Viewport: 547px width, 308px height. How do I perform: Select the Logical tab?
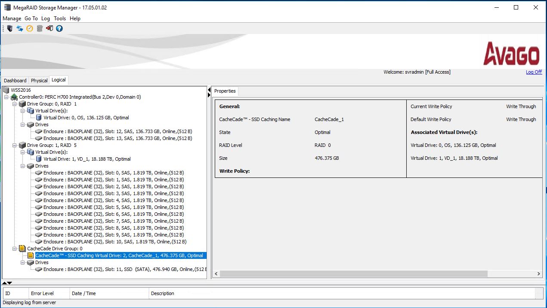(x=59, y=80)
